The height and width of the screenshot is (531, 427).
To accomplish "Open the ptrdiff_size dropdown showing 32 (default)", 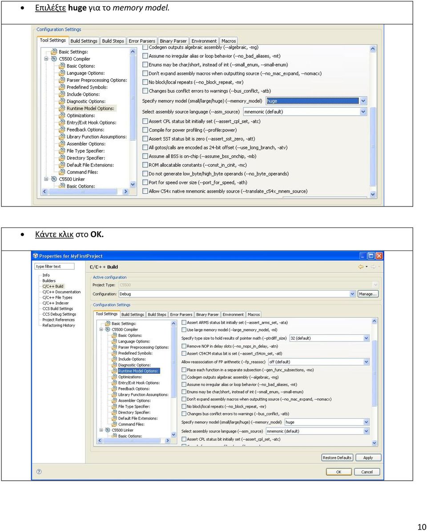I will pos(366,338).
